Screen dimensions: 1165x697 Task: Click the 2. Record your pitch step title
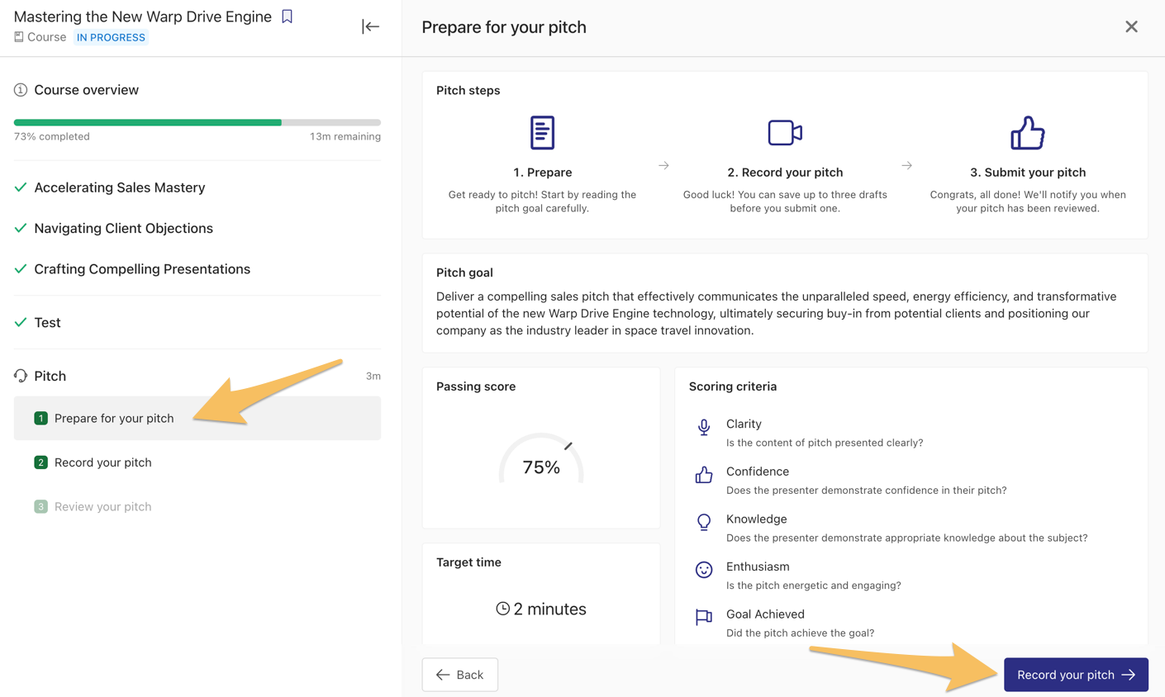[785, 173]
